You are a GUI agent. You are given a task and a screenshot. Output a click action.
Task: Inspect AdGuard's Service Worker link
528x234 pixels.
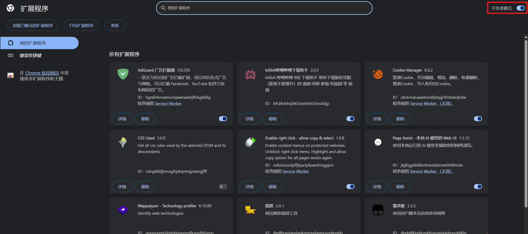168,104
